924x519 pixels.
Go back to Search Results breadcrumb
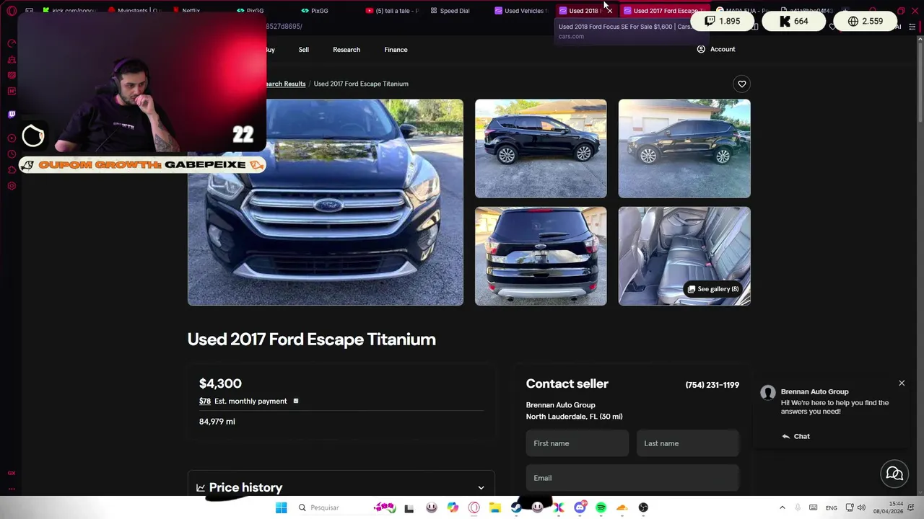(284, 84)
